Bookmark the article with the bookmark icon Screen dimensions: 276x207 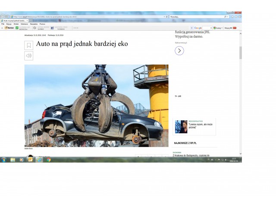29,45
